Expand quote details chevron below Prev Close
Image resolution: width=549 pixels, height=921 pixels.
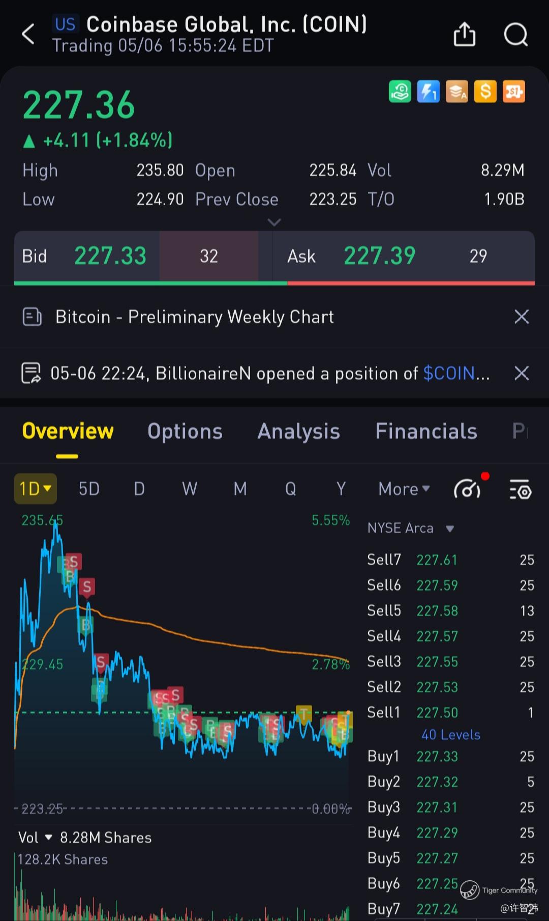[x=274, y=222]
